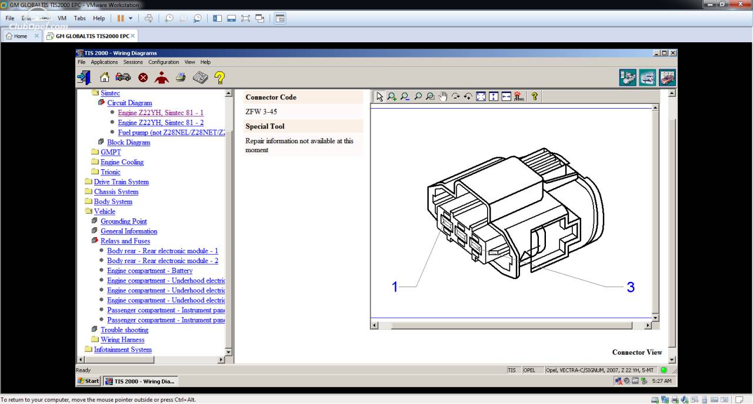
Task: Click the zoom out magnifier tool
Action: tap(405, 97)
